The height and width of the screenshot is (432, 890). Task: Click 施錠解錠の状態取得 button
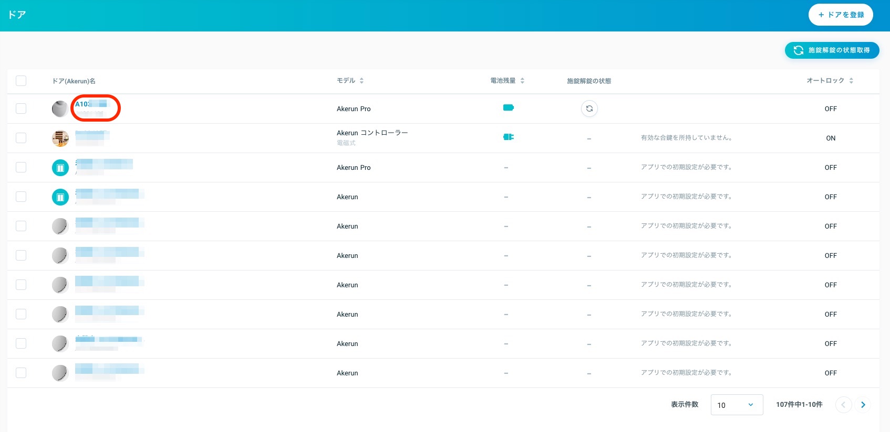832,50
